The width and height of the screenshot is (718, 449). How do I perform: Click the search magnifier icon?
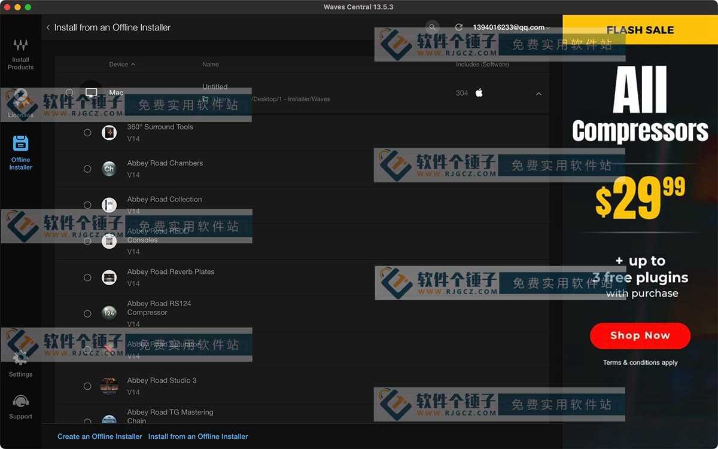[x=432, y=27]
